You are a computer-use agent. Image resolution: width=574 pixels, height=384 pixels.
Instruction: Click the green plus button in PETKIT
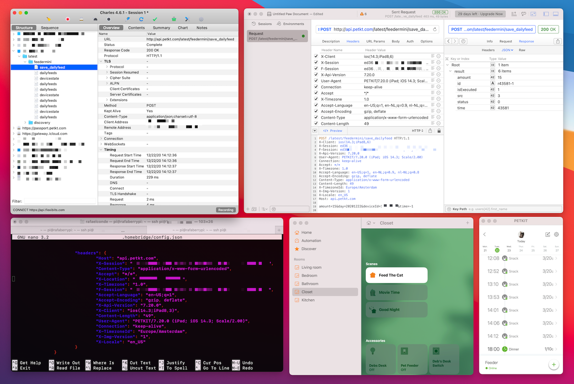pos(553,365)
